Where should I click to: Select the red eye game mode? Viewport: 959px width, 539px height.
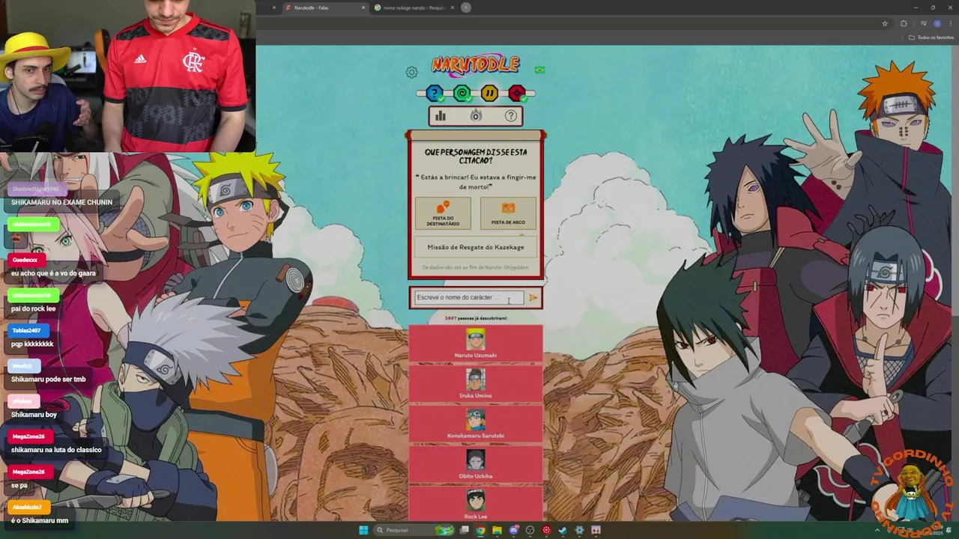pyautogui.click(x=517, y=94)
